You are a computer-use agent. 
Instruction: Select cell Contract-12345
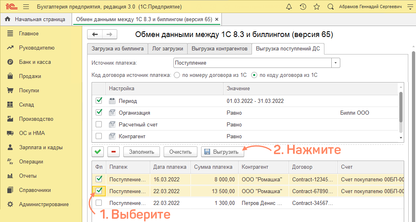[313, 179]
